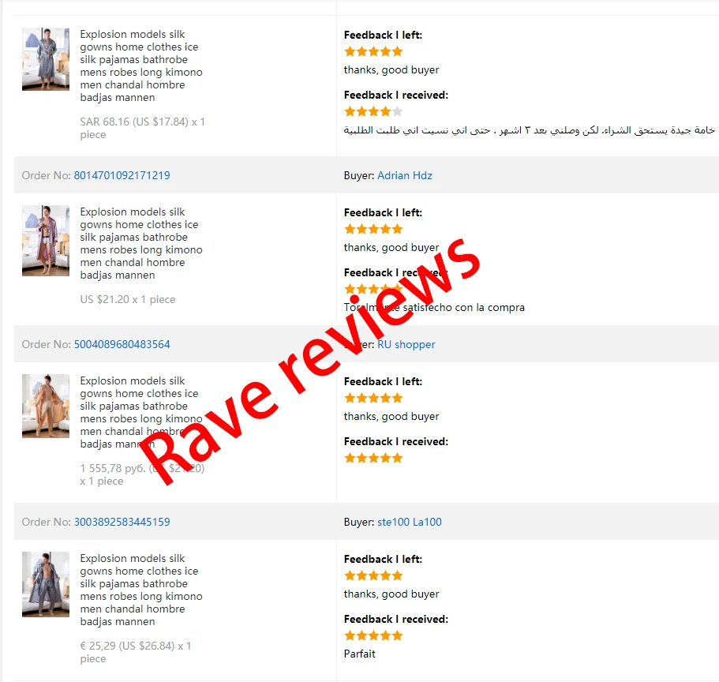Image resolution: width=719 pixels, height=682 pixels.
Task: View buyer Adrian Hdz profile
Action: 404,175
